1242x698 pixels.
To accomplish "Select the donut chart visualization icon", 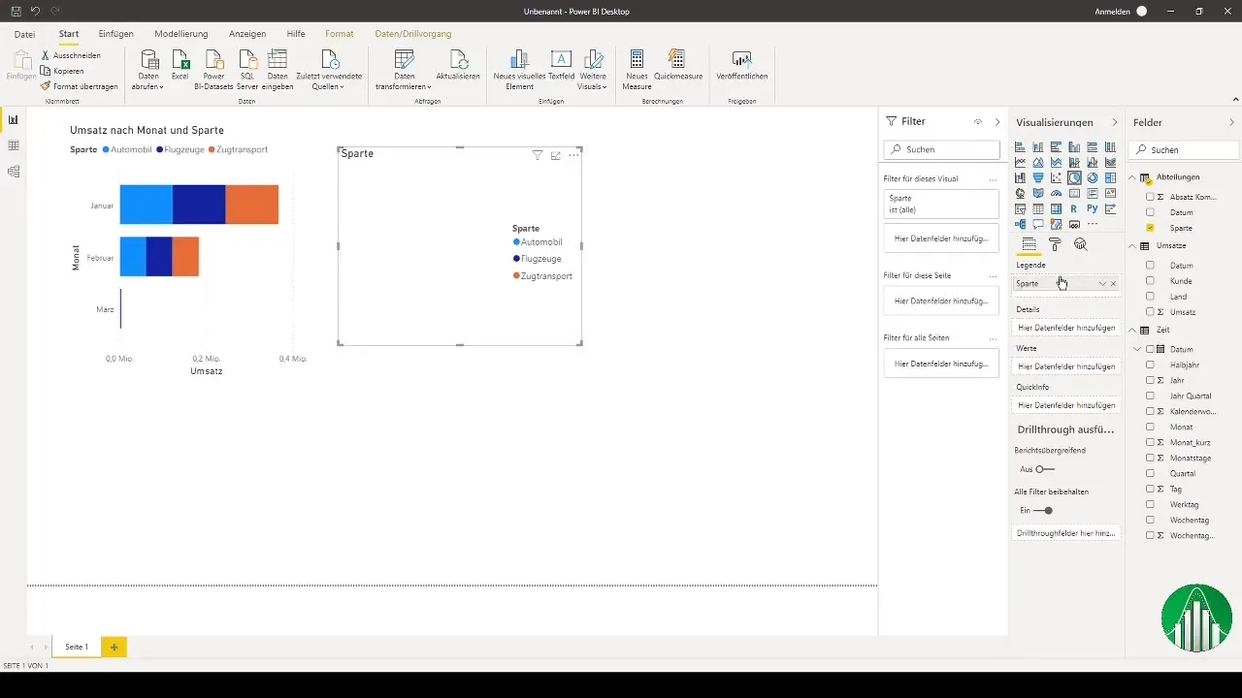I will (1093, 177).
